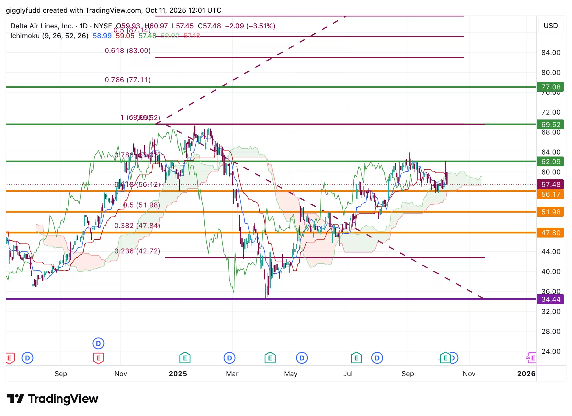572x416 pixels.
Task: Open the green earnings marker near 2025
Action: [185, 358]
